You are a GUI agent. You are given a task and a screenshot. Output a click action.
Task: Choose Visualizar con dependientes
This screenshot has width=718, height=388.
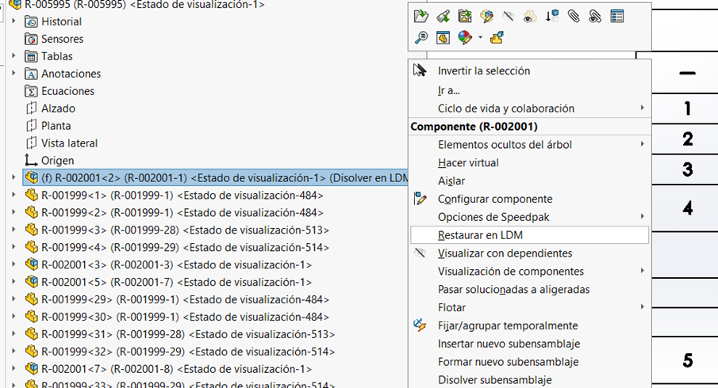point(529,253)
